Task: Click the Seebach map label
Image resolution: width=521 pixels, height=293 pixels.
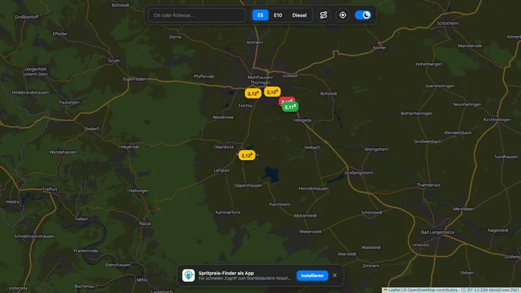Action: click(x=312, y=147)
